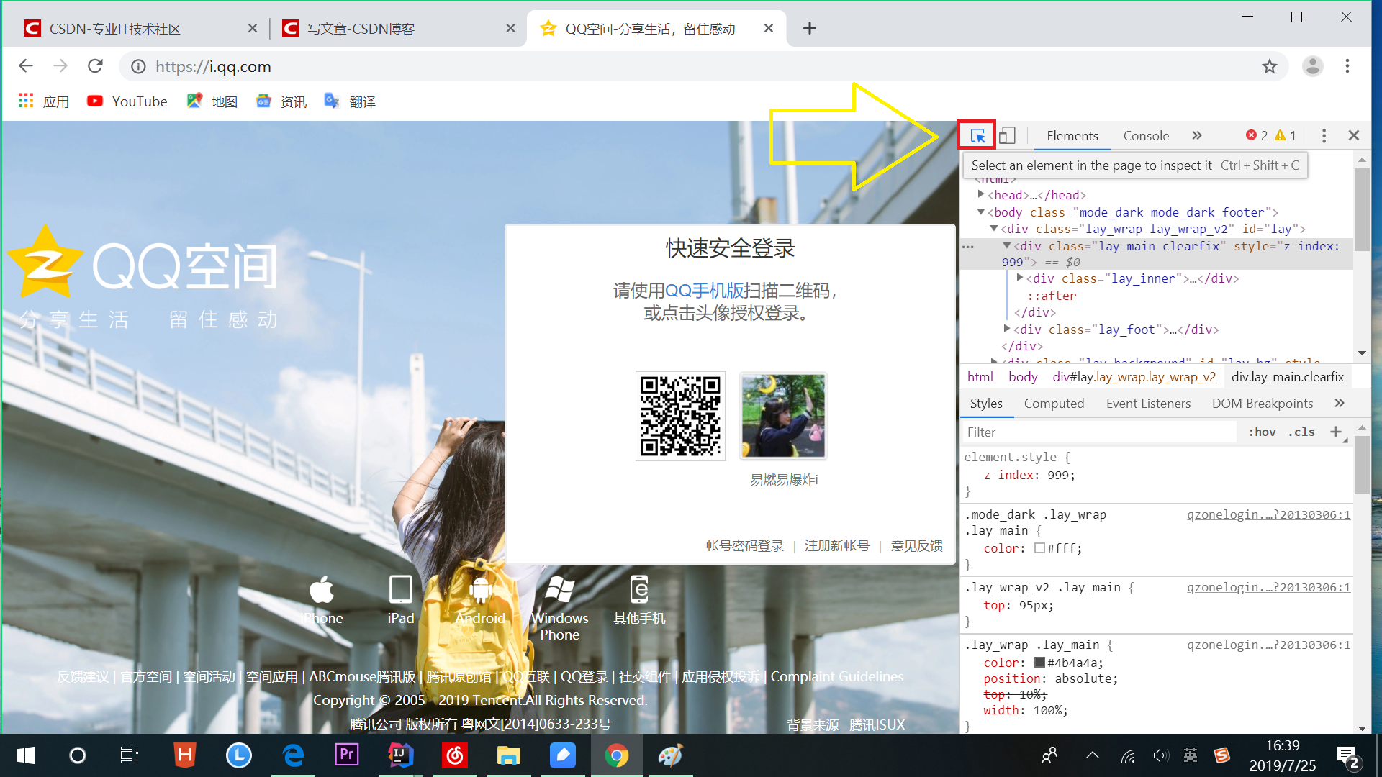Activate the inspect element picker icon
The height and width of the screenshot is (777, 1382).
point(977,135)
